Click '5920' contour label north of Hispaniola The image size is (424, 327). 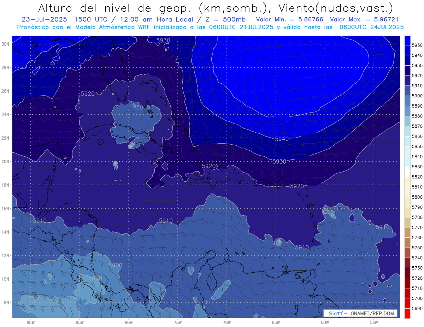pyautogui.click(x=209, y=166)
